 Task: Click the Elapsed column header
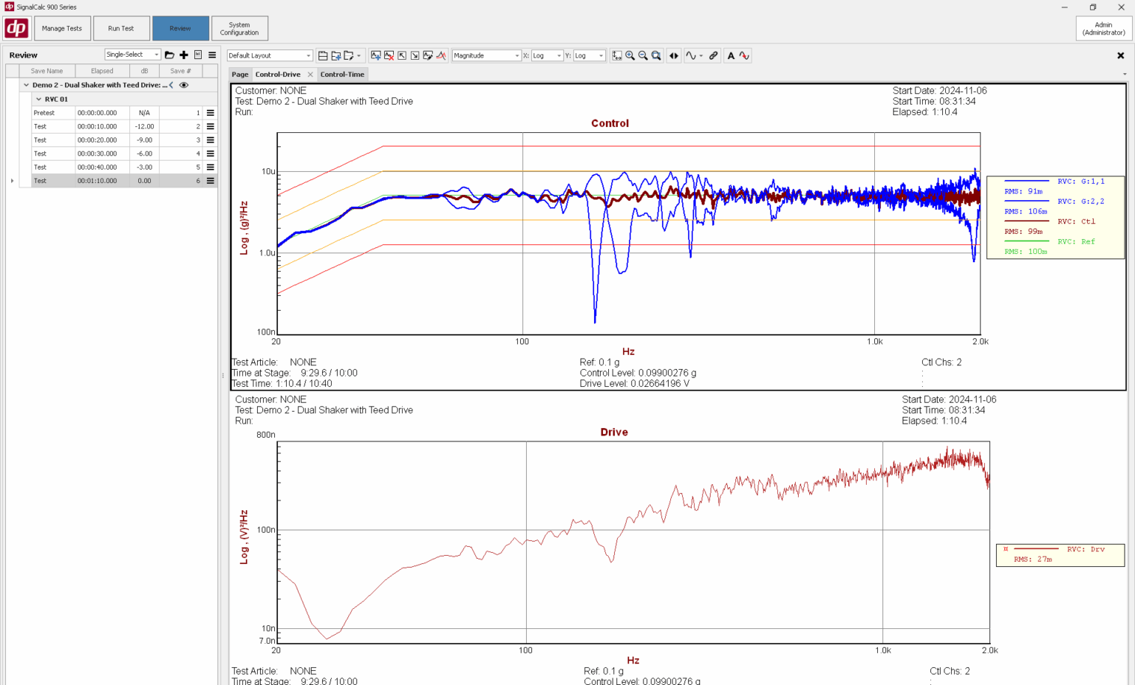click(102, 71)
